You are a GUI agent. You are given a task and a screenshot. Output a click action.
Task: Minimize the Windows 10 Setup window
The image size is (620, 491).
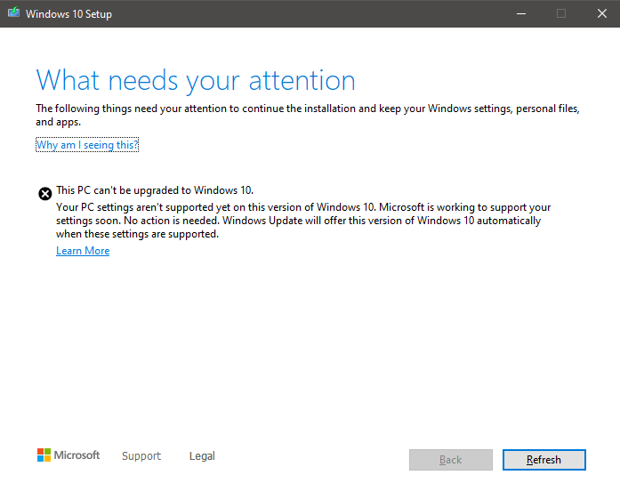pos(521,14)
